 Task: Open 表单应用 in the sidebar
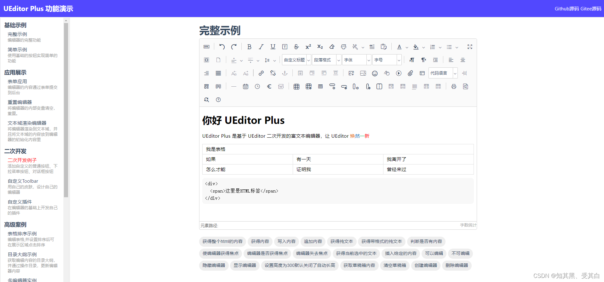(17, 82)
